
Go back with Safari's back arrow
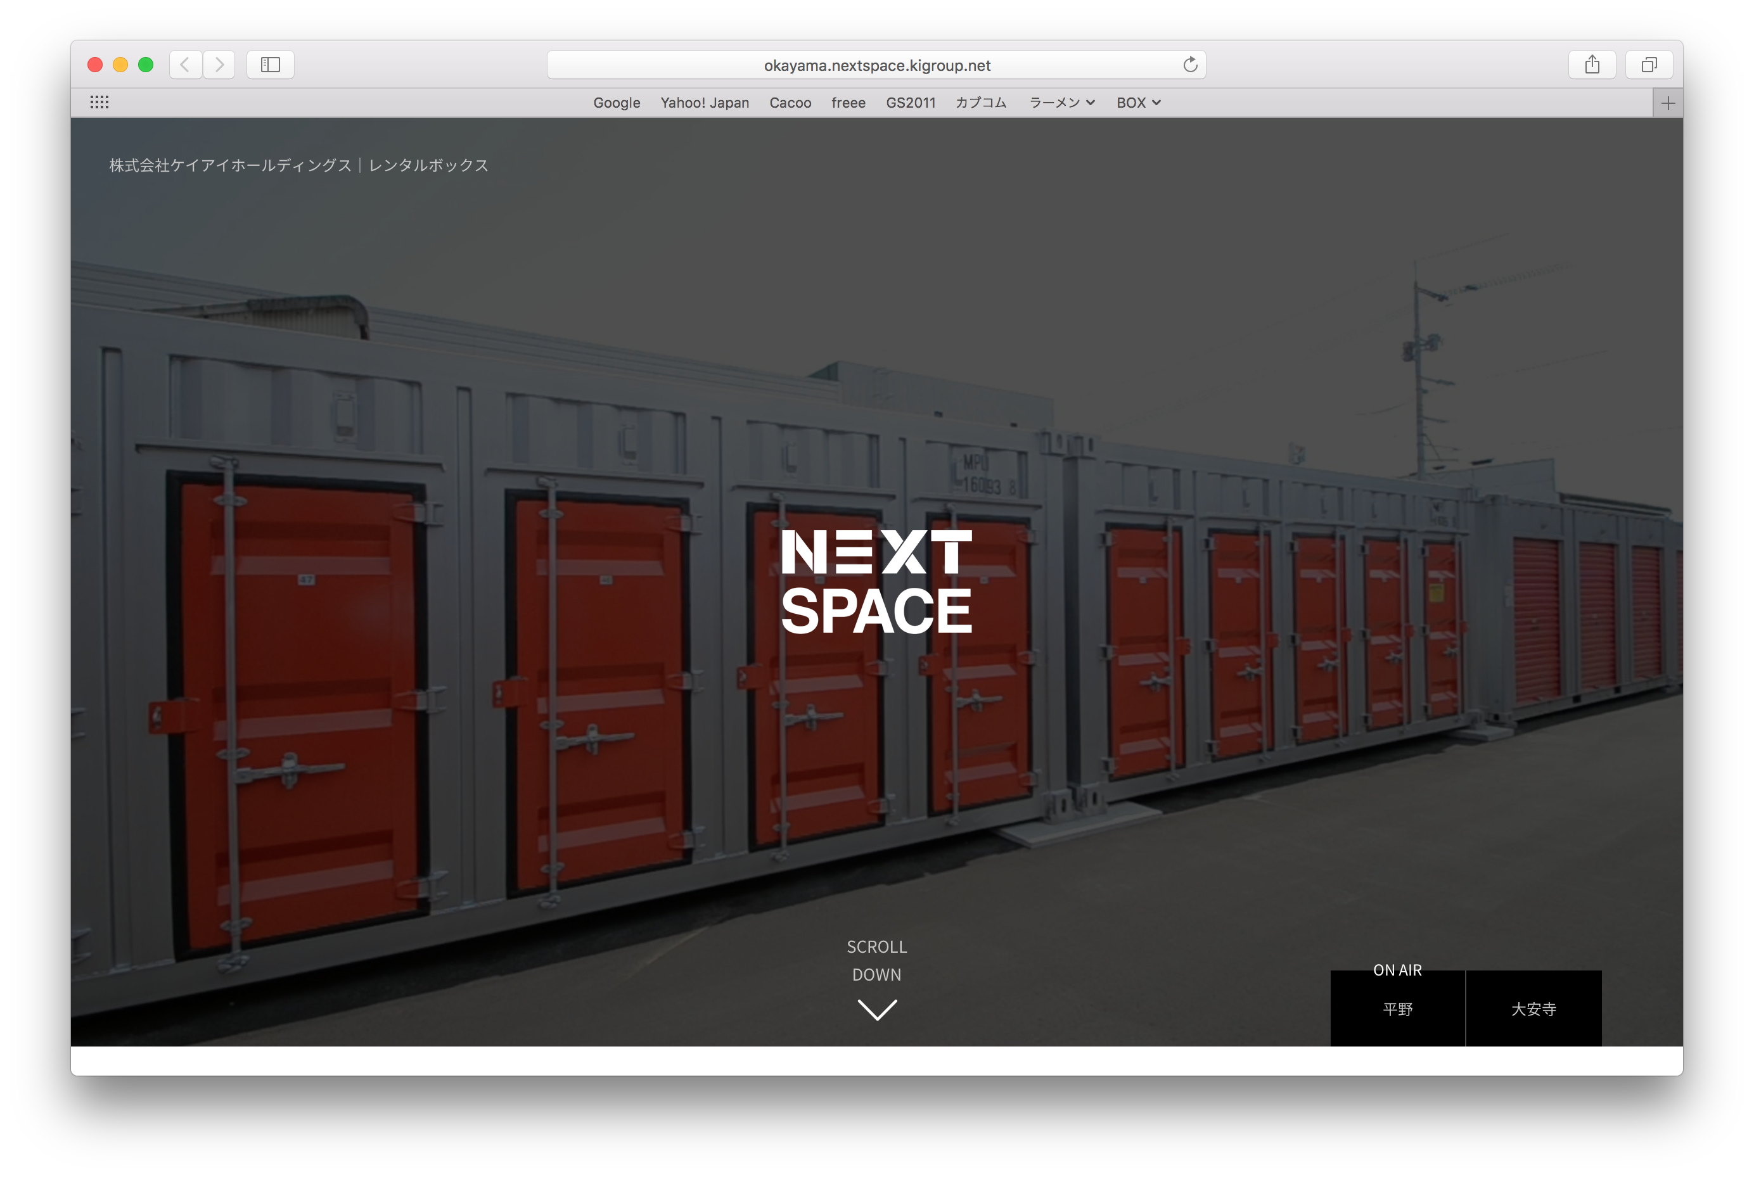tap(184, 65)
